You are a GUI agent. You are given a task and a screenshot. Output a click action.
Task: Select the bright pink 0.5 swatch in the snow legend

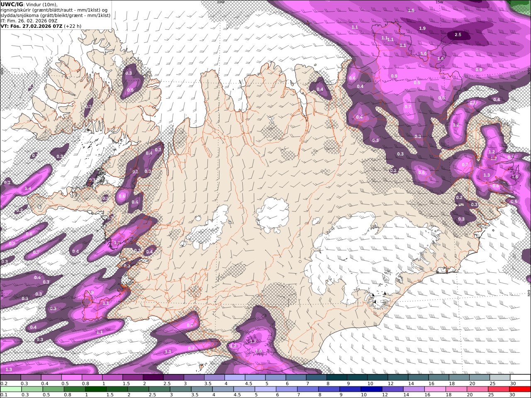(x=71, y=378)
